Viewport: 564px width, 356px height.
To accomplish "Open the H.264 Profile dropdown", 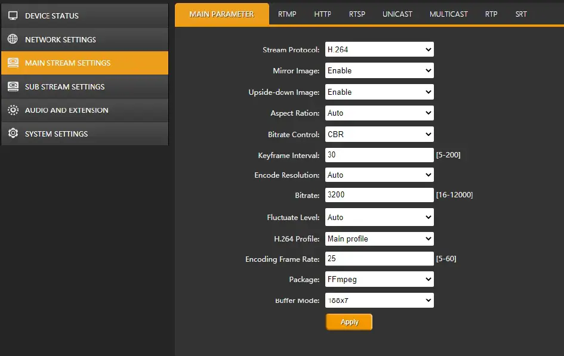I will pos(379,239).
